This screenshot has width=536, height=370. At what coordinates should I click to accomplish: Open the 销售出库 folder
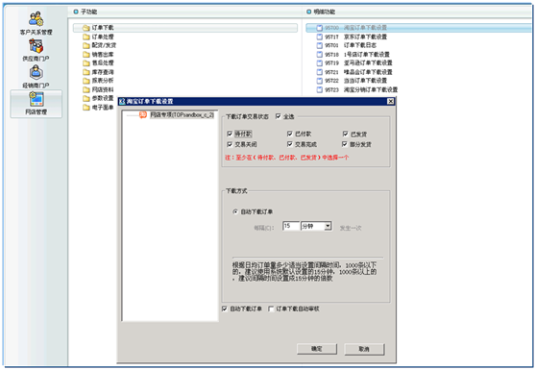click(x=98, y=55)
